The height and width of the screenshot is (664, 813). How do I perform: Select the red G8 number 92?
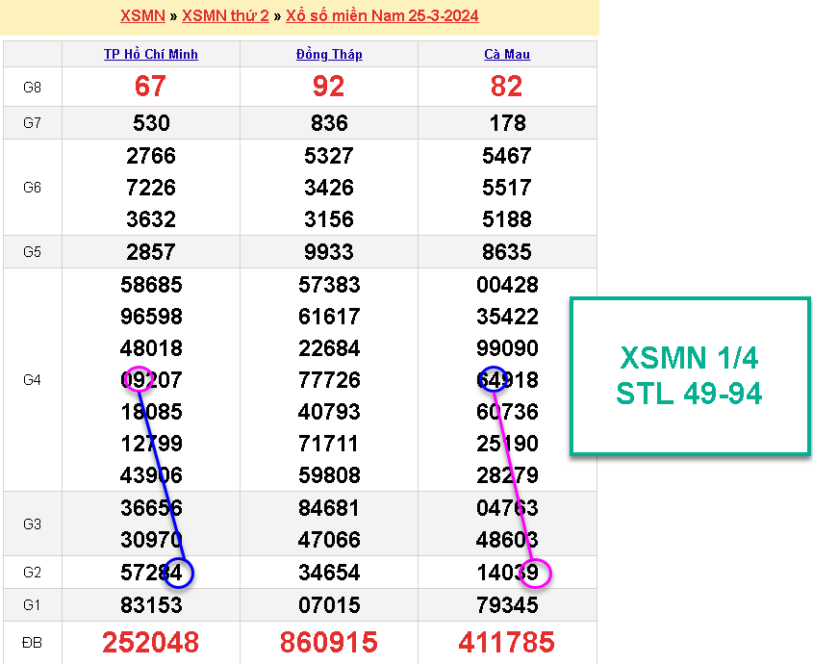(x=329, y=87)
